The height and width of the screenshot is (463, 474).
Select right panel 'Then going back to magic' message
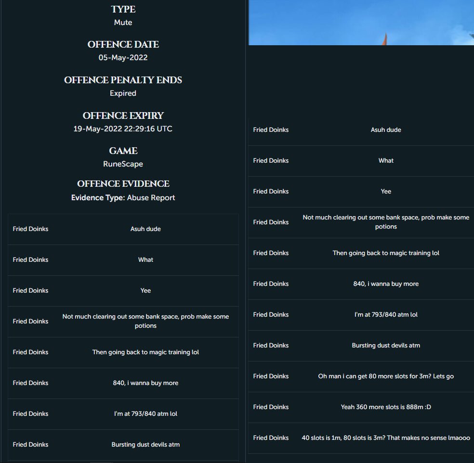pyautogui.click(x=386, y=253)
